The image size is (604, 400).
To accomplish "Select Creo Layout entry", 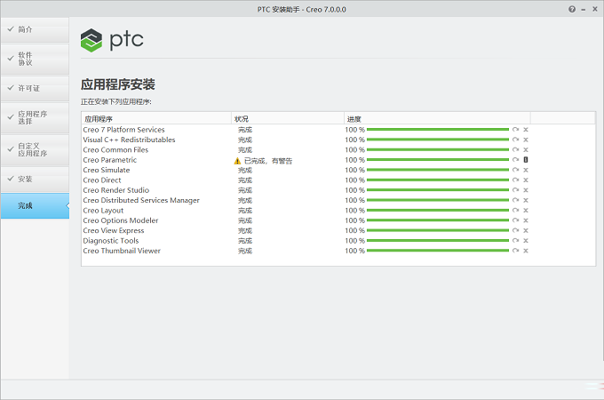I will (103, 211).
